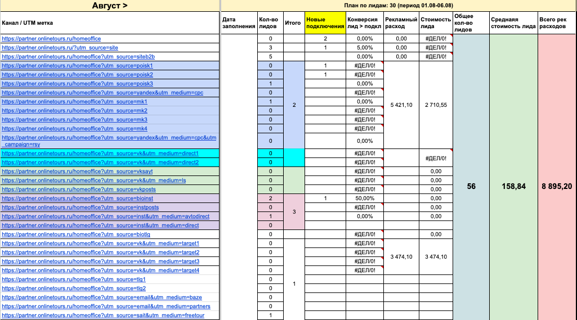
Task: Select the yellow Новые подключения header
Action: (325, 23)
